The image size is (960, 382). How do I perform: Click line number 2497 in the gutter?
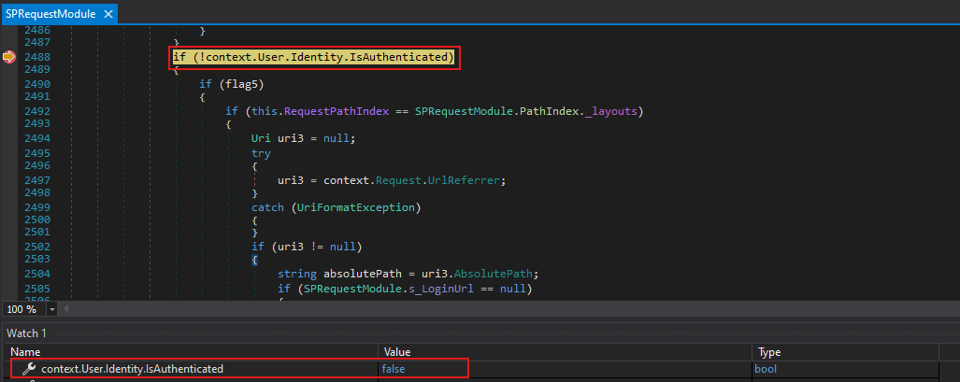[x=37, y=180]
